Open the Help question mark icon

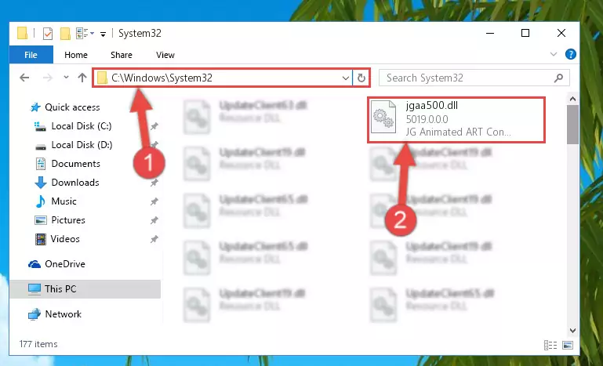coord(570,54)
